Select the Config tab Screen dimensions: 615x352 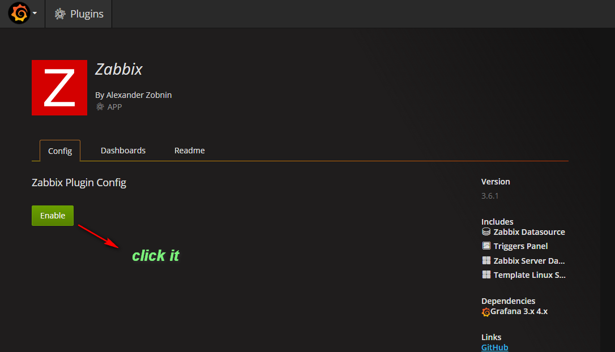point(60,151)
